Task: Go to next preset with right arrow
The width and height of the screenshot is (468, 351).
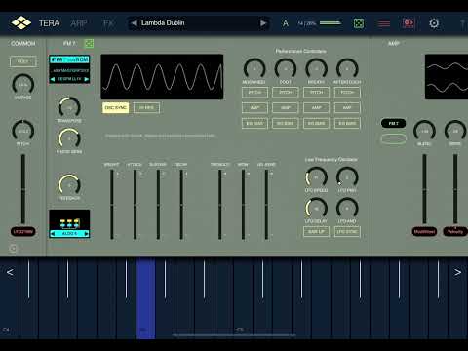Action: tap(263, 23)
